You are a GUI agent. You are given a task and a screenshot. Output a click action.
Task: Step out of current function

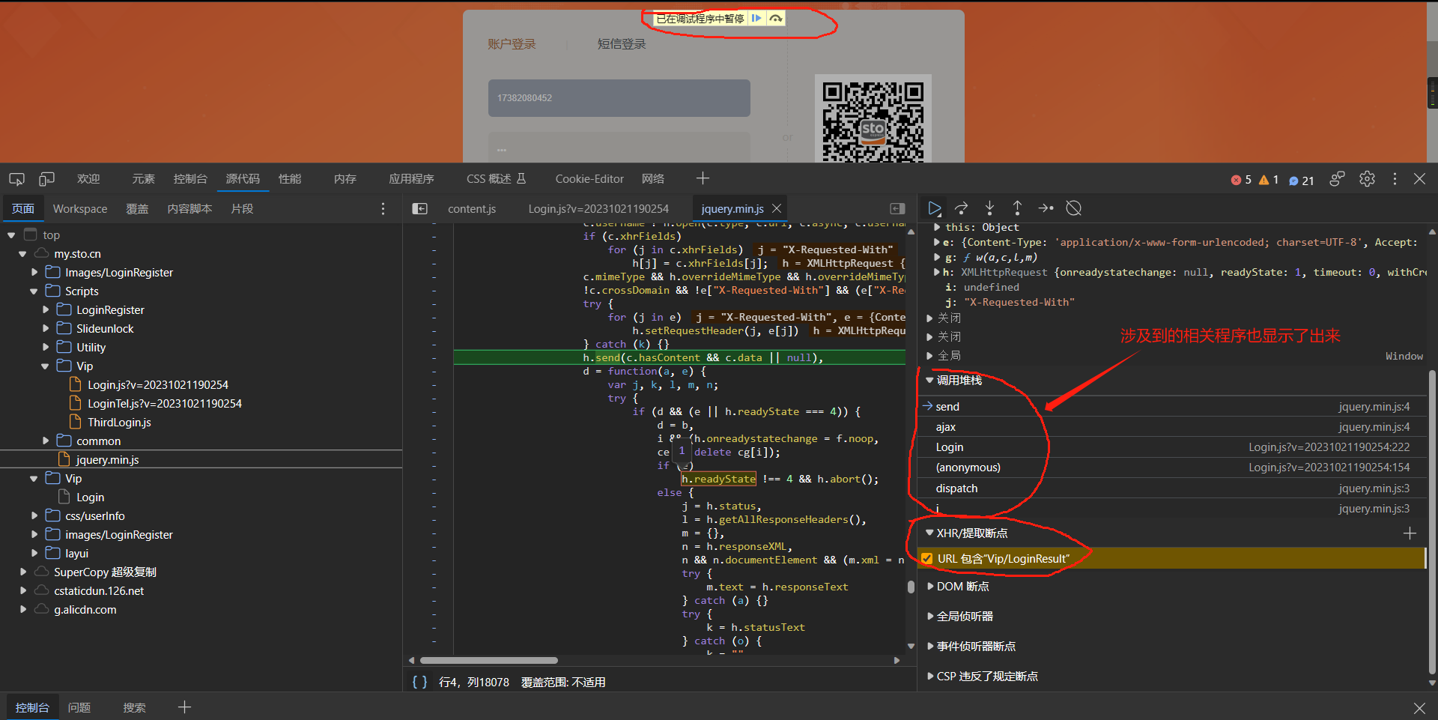pyautogui.click(x=1017, y=208)
